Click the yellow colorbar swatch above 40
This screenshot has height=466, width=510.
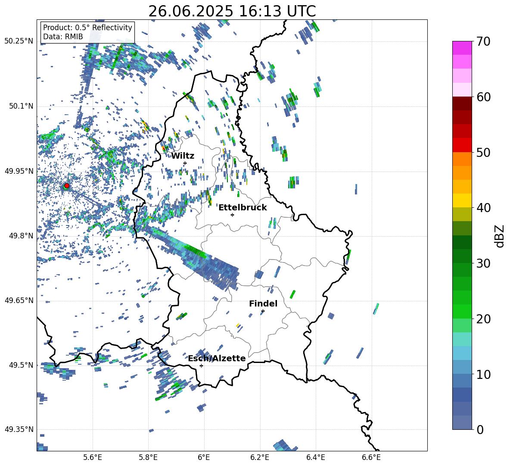point(462,200)
